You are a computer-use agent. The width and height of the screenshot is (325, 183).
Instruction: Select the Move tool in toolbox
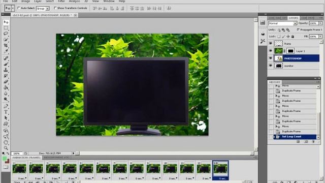tap(6, 22)
